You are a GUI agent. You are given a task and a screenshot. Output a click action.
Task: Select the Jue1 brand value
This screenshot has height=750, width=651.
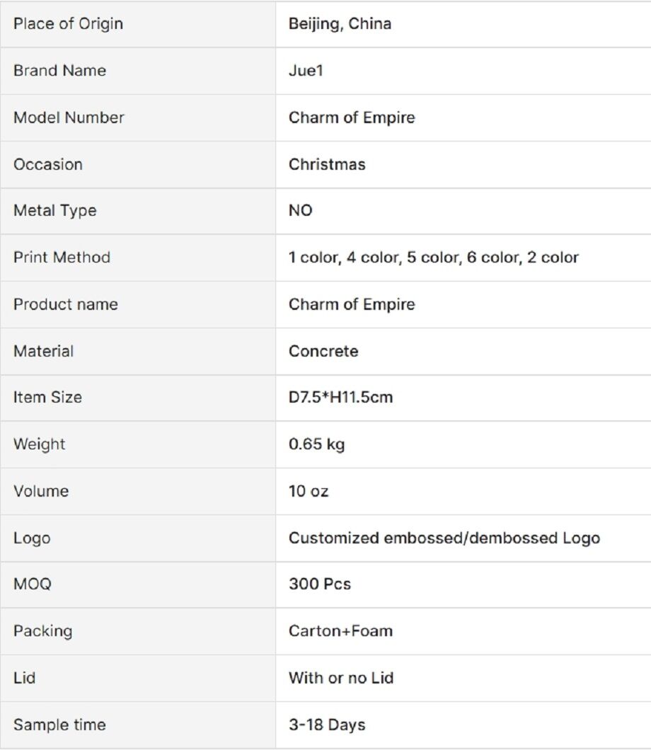(x=306, y=71)
